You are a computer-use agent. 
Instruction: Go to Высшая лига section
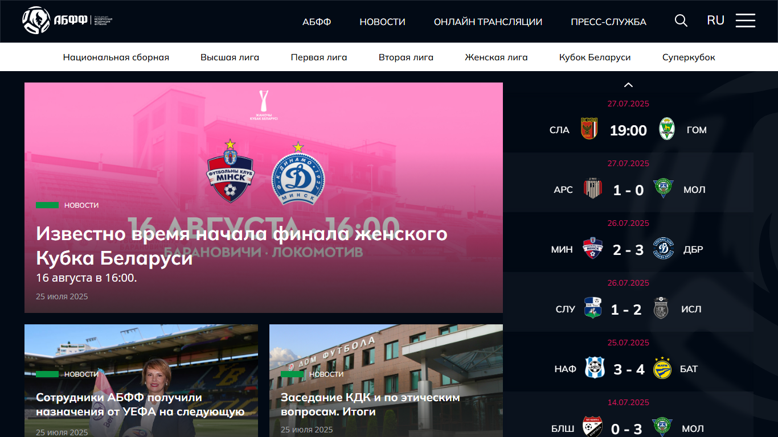230,57
